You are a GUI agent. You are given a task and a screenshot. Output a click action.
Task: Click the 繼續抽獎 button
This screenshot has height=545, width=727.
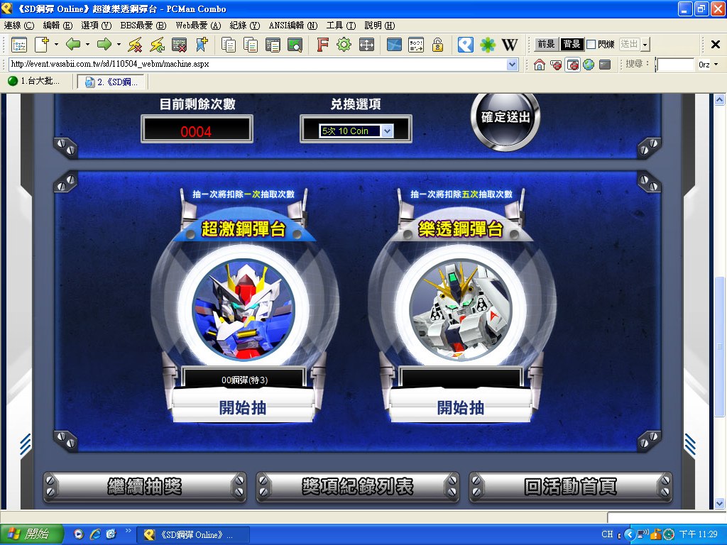(x=145, y=487)
